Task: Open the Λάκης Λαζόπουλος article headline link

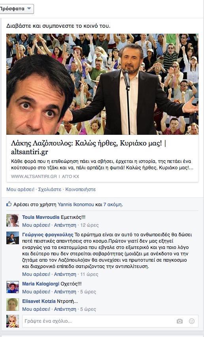Action: [89, 147]
